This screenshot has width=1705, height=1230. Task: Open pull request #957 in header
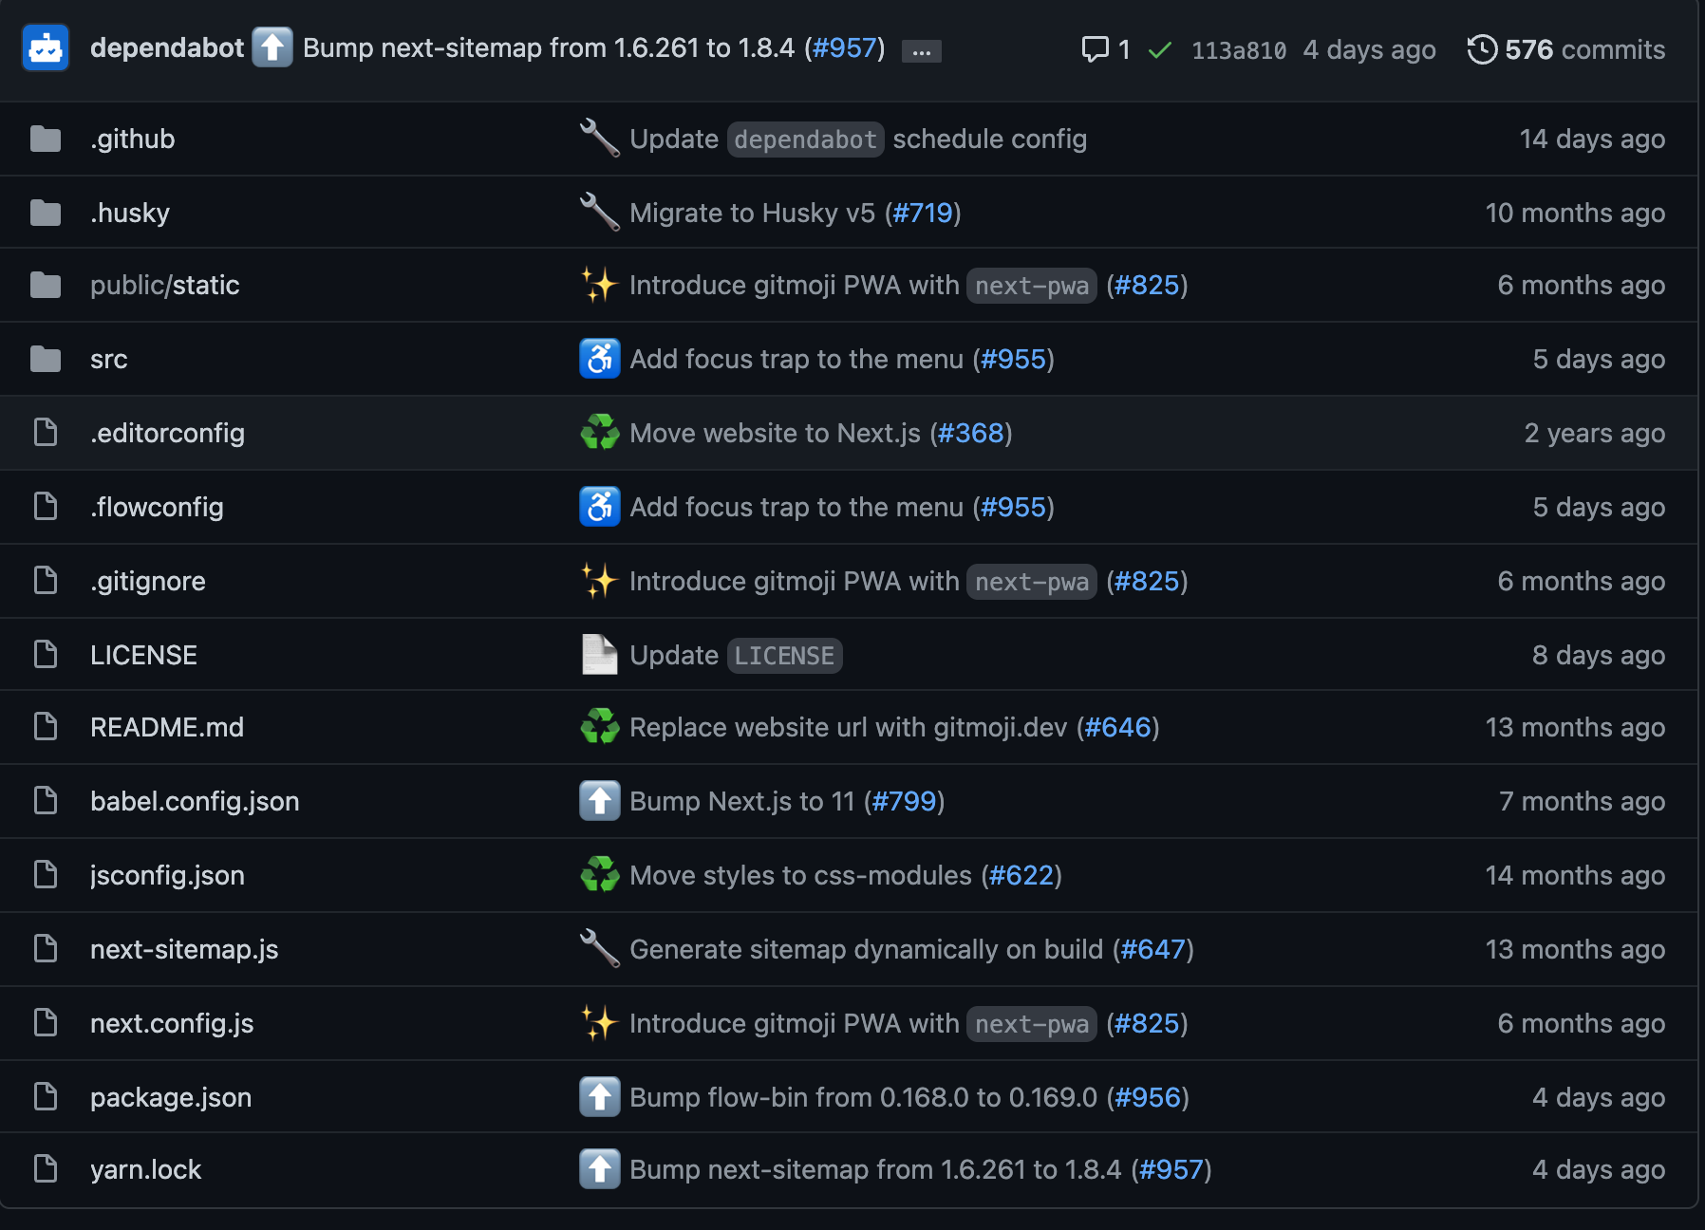[x=844, y=48]
